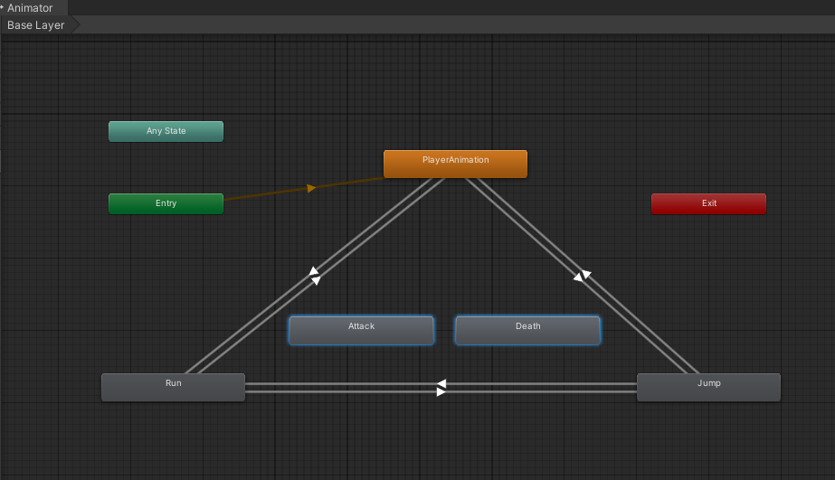Select the Run to PlayerAnimation transition arrowhead
Screen dimensions: 835x480
point(313,271)
